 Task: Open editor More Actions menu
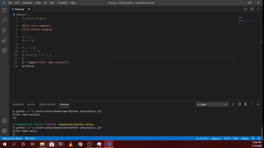(258, 9)
